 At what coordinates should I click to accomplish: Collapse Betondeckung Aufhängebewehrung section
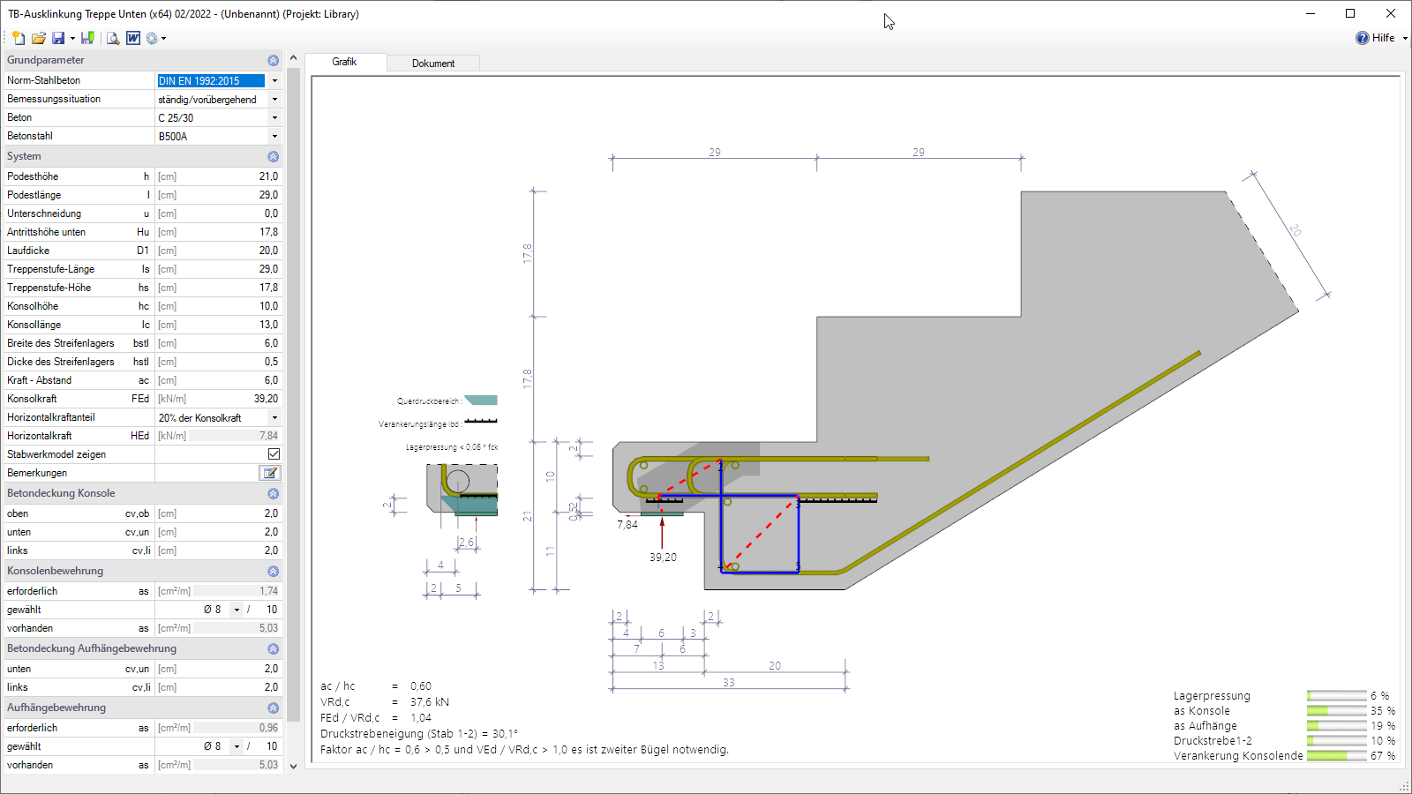[273, 648]
